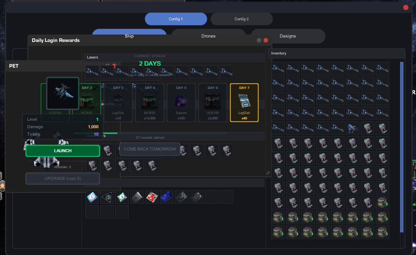
Task: Select the red-ringed octagon extra chip
Action: [x=92, y=197]
